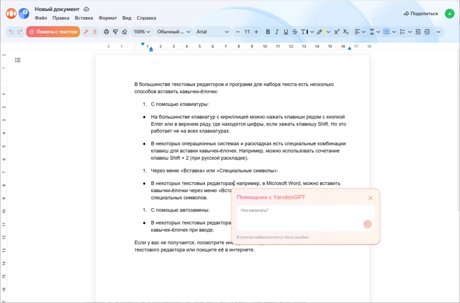Viewport: 460px width, 303px height.
Task: Open highlight color options arrow
Action: point(328,32)
